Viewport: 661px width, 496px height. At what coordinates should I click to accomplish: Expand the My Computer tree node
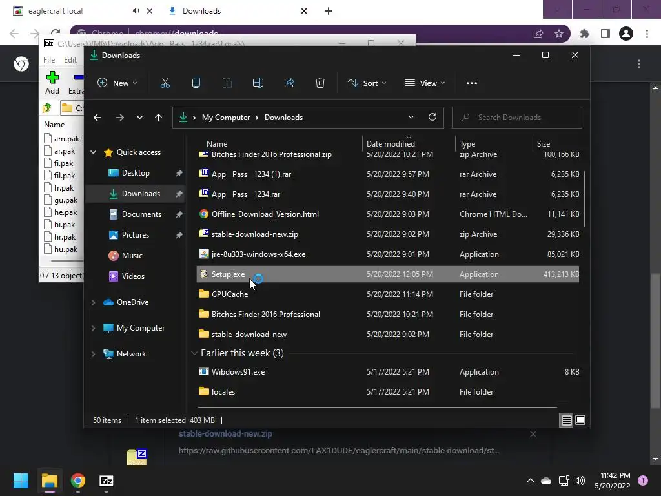point(94,328)
